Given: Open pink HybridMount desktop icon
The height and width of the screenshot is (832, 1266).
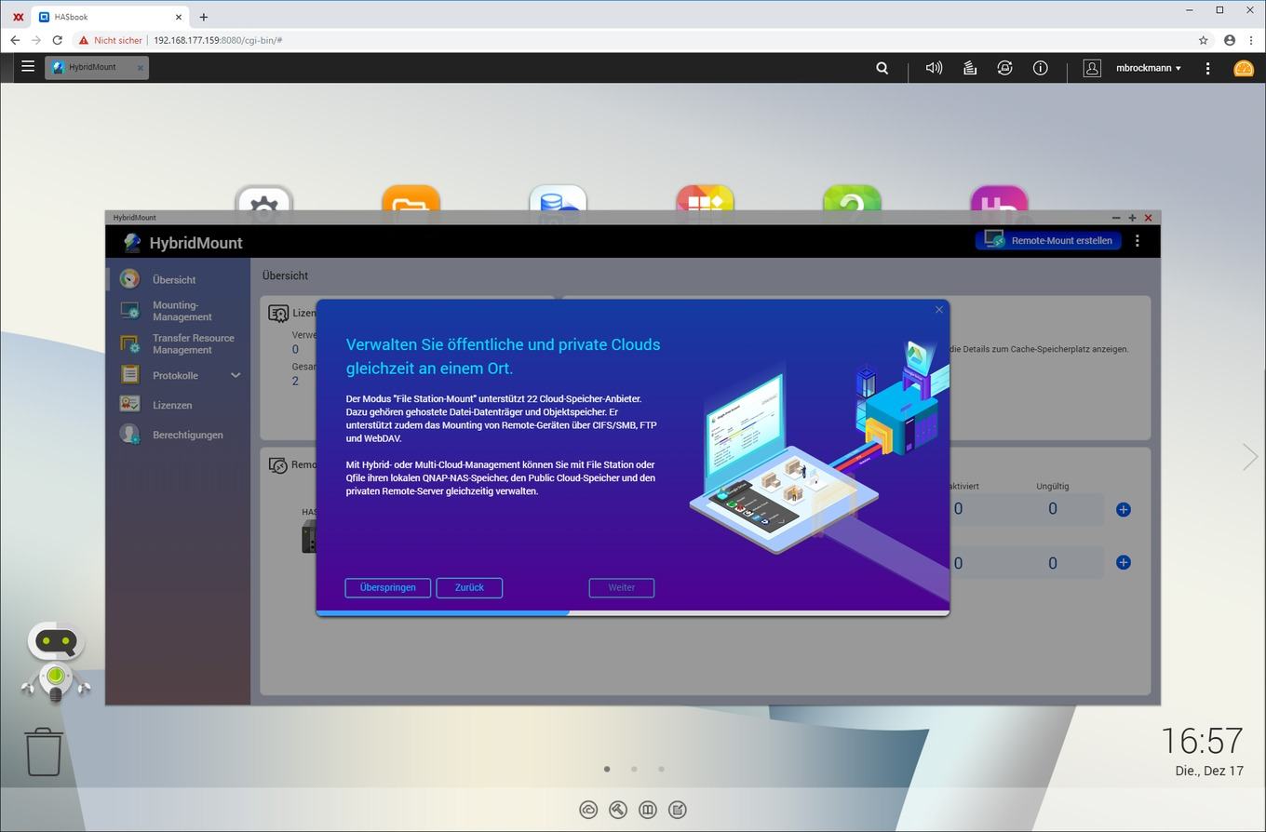Looking at the screenshot, I should tap(999, 197).
